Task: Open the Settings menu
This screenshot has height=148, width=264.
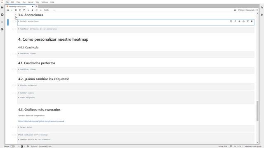Action: click(x=45, y=2)
